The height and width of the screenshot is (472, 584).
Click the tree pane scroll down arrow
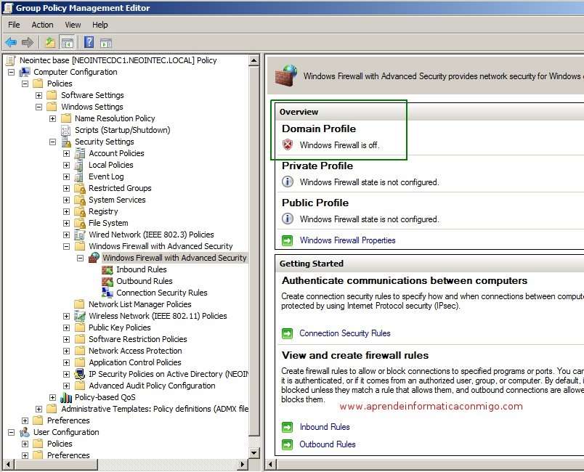254,453
